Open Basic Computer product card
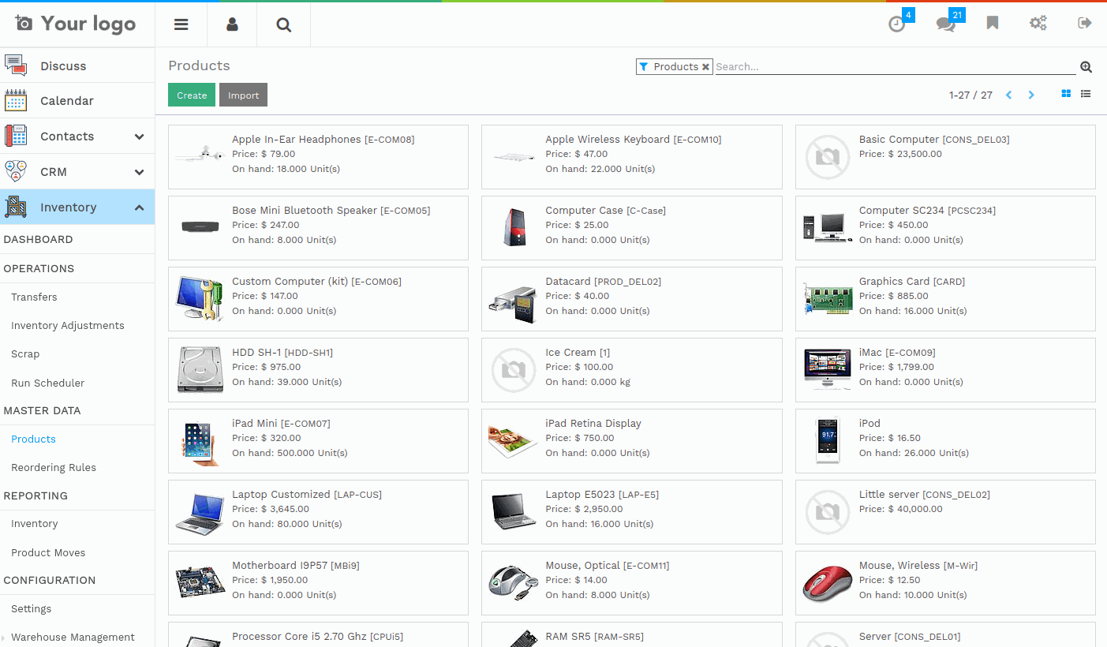The height and width of the screenshot is (647, 1107). tap(945, 157)
